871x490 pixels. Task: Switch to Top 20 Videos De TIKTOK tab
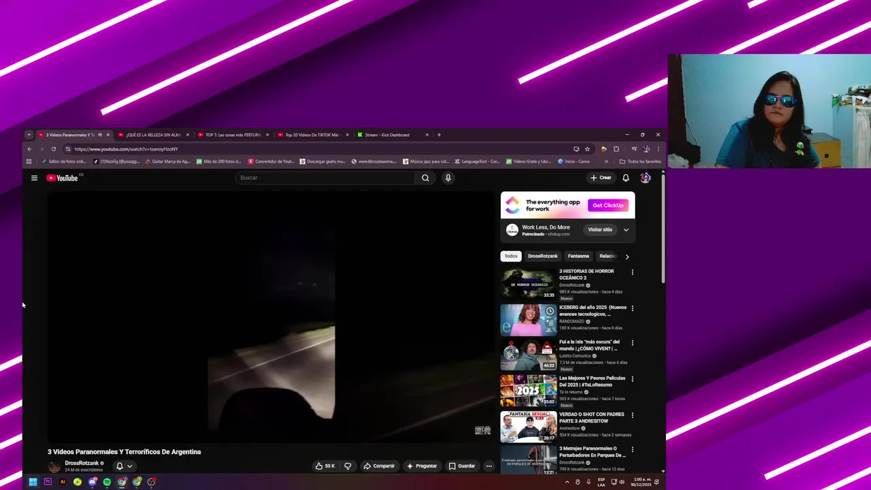pos(313,135)
